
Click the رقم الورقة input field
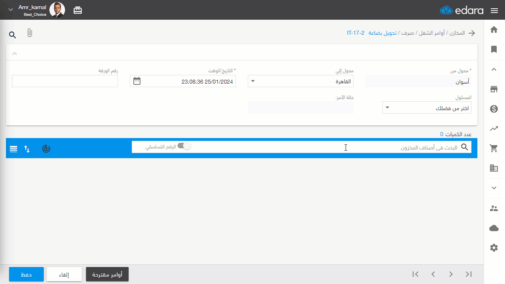pos(65,81)
